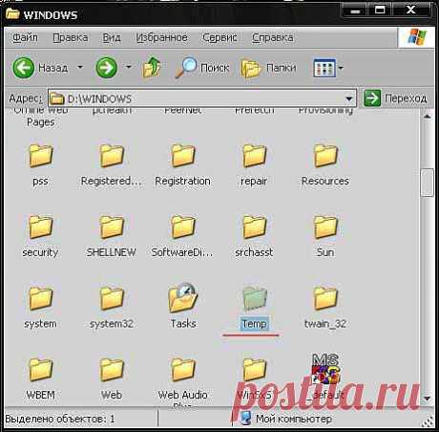Screen dimensions: 439x432
Task: Click the vertical scrollbar thumb
Action: 427,183
